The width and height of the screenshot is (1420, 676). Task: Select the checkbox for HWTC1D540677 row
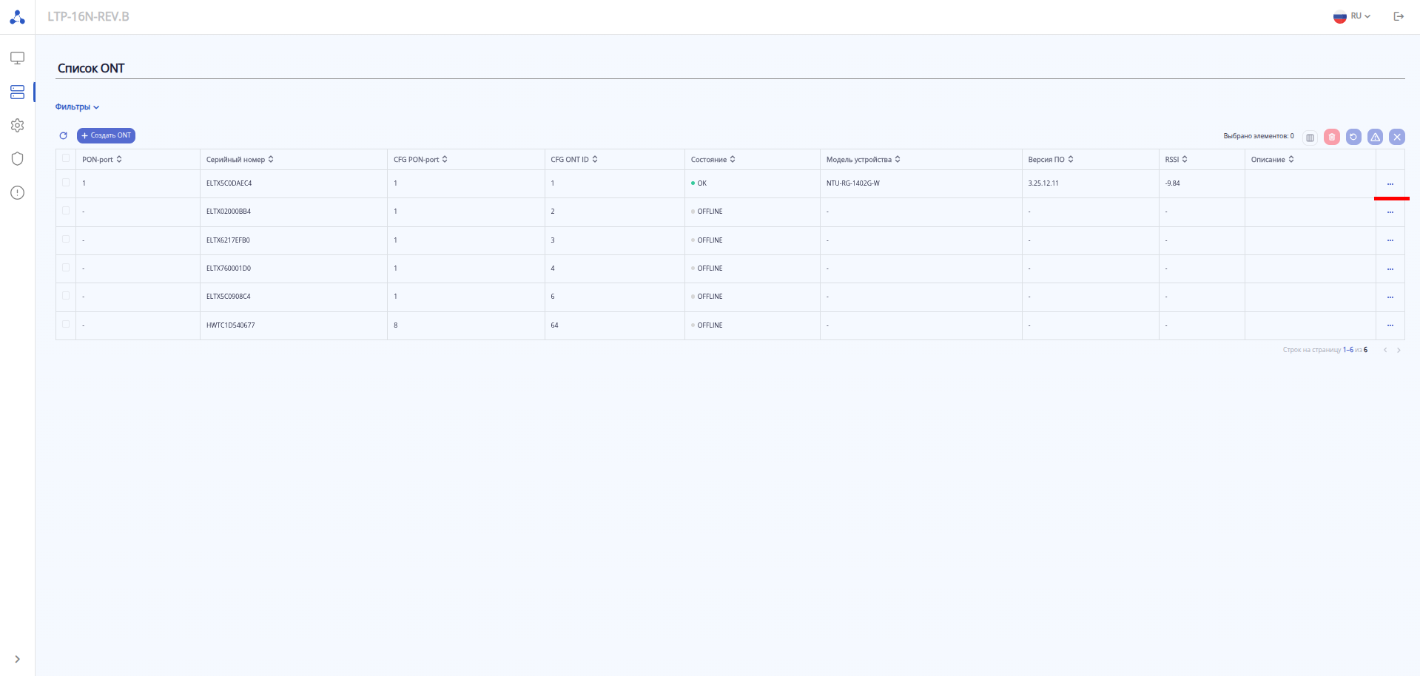[x=66, y=325]
